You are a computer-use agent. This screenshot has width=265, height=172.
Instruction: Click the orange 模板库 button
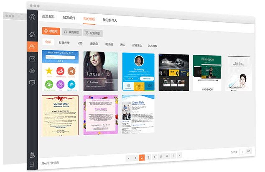(x=51, y=31)
